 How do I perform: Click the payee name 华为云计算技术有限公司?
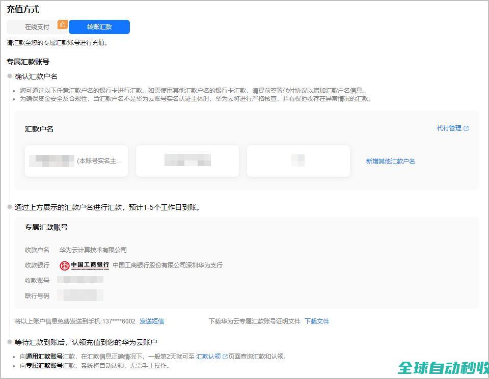coord(93,250)
